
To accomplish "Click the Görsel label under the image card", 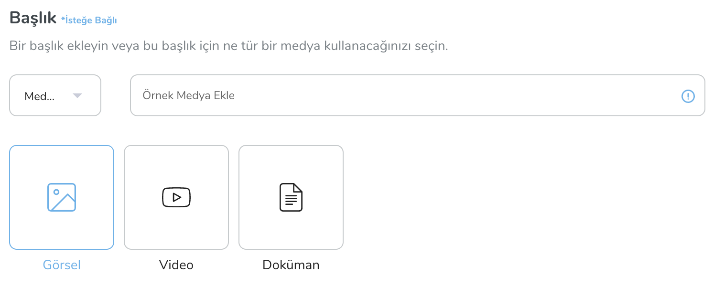I will [x=62, y=265].
